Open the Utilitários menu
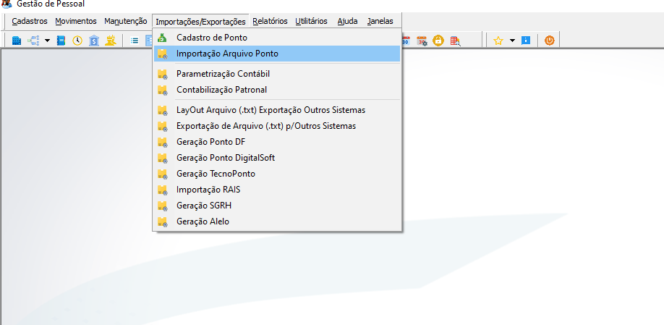Viewport: 664px width, 325px height. tap(311, 21)
